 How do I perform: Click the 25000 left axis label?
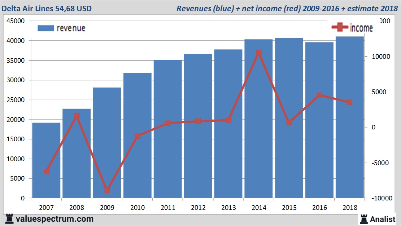(x=16, y=100)
